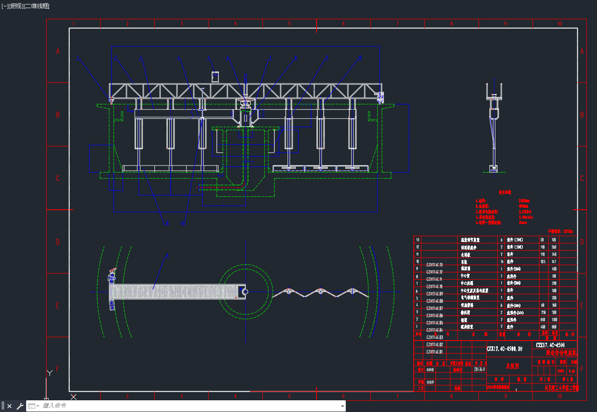Close the command line window

9,406
